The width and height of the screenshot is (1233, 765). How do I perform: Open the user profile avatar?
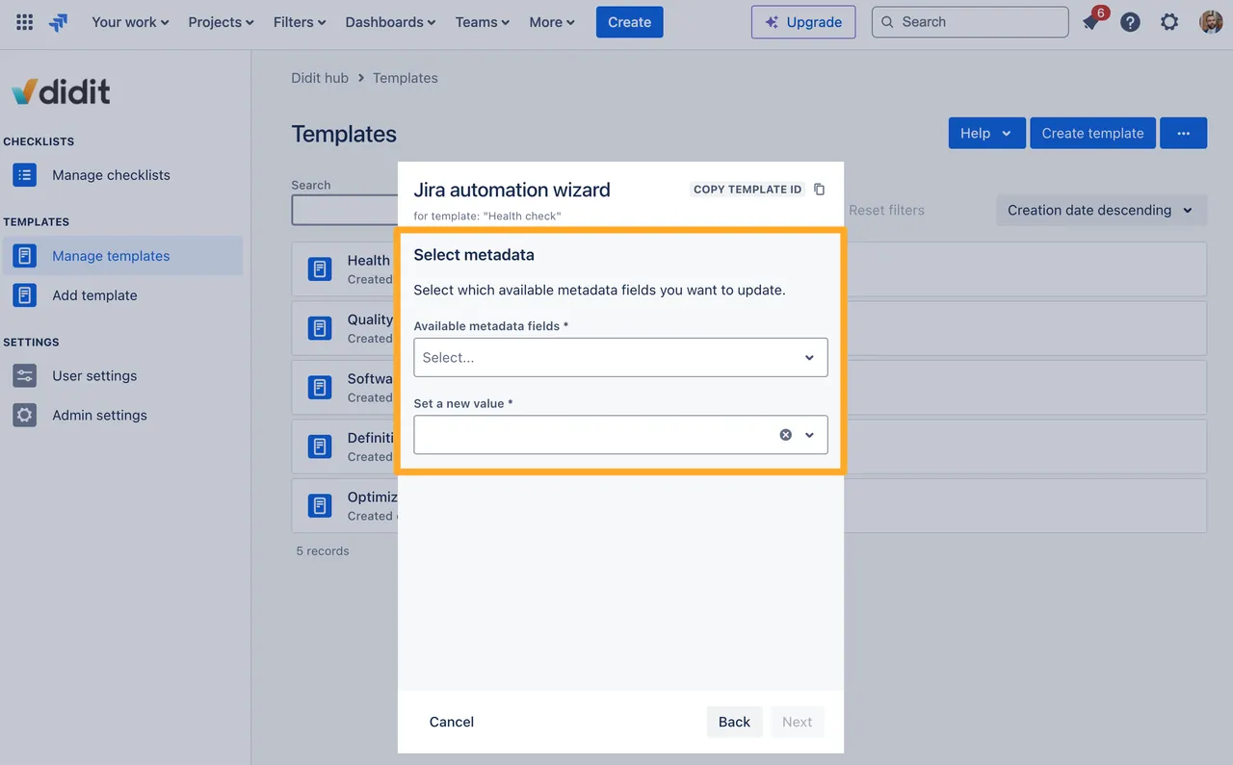[x=1211, y=22]
